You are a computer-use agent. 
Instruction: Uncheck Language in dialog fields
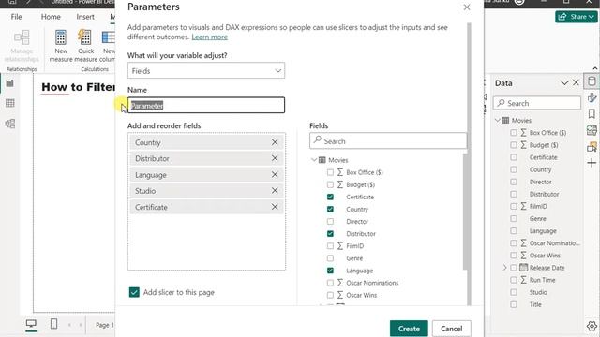330,271
